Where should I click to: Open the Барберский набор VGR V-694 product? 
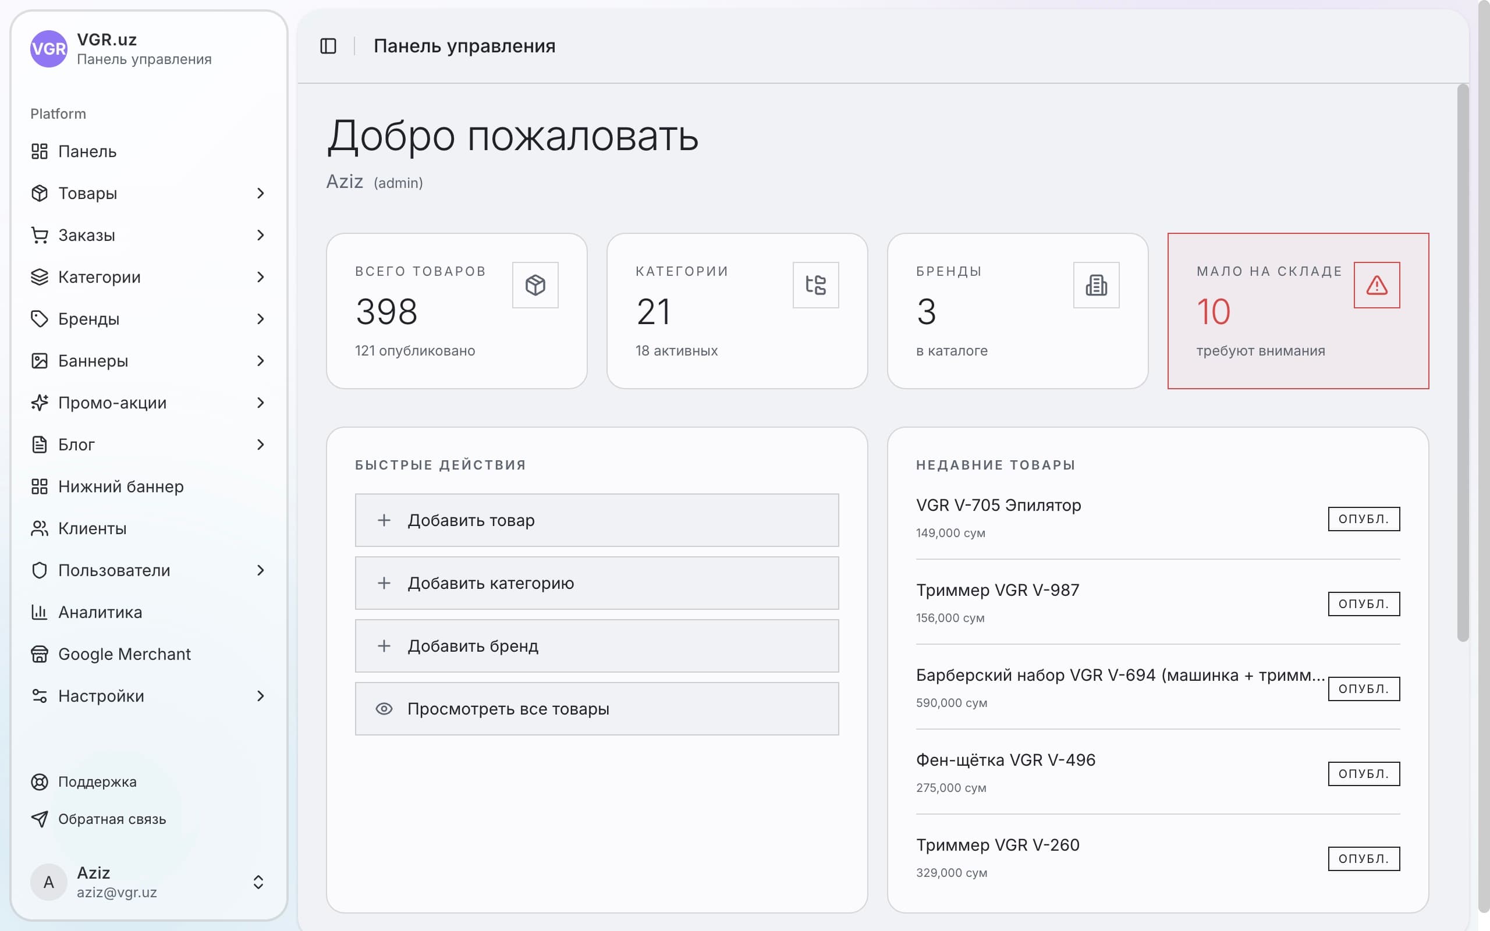point(1120,676)
